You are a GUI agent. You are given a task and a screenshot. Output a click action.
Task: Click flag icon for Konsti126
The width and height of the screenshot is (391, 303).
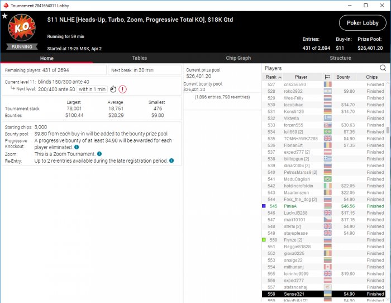[328, 112]
